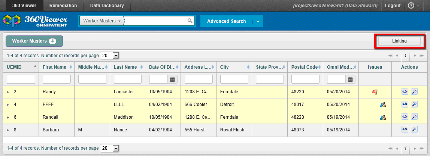Viewport: 430px width, 156px height.
Task: Open the Date Of Birth filter calendar
Action: click(x=172, y=79)
